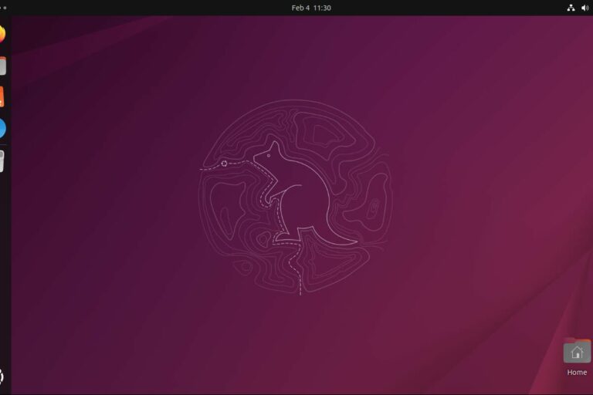Viewport: 593px width, 395px height.
Task: Open the blue Help dock icon
Action: pos(2,128)
